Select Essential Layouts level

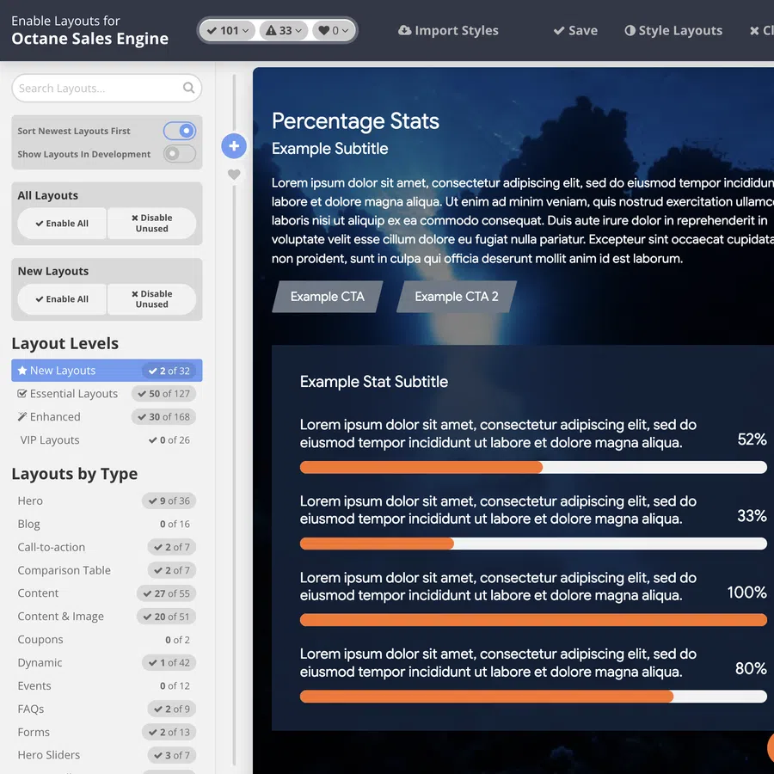point(107,393)
